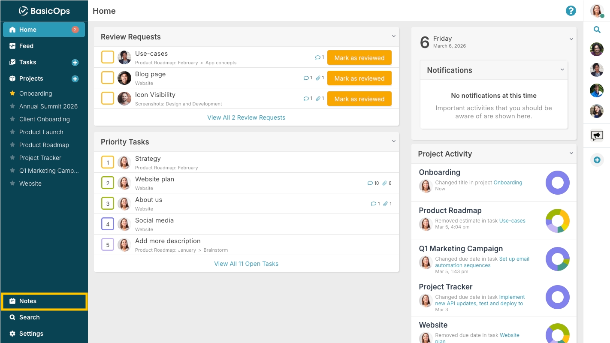The height and width of the screenshot is (343, 610).
Task: Open the announcements megaphone icon
Action: pyautogui.click(x=597, y=136)
